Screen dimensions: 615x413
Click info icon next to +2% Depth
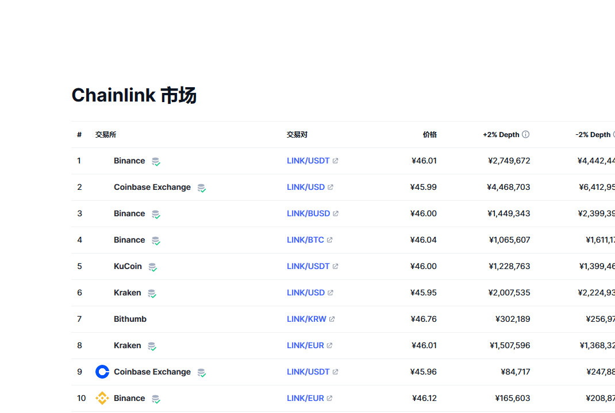[x=525, y=134]
